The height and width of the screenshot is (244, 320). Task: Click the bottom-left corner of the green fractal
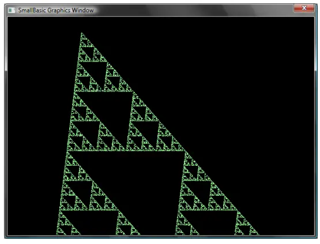click(57, 234)
